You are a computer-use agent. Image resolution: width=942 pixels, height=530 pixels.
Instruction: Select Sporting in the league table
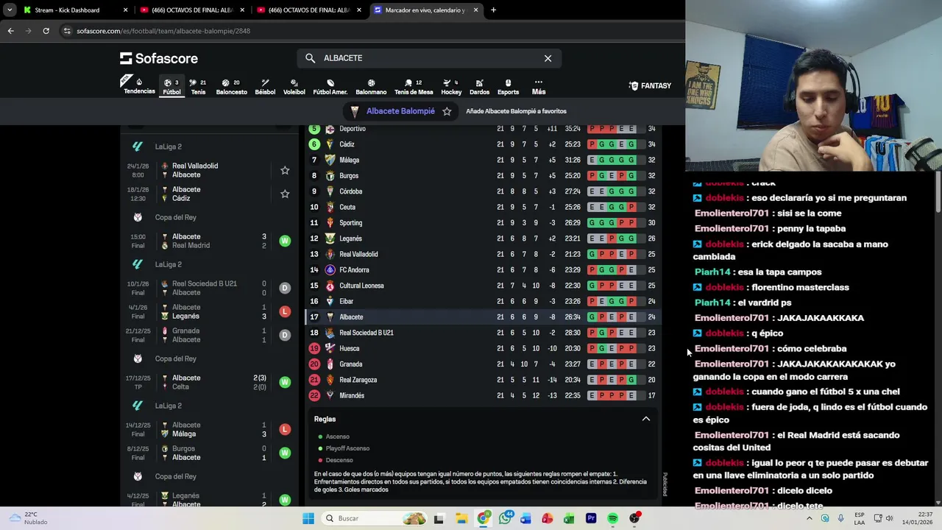click(x=483, y=222)
